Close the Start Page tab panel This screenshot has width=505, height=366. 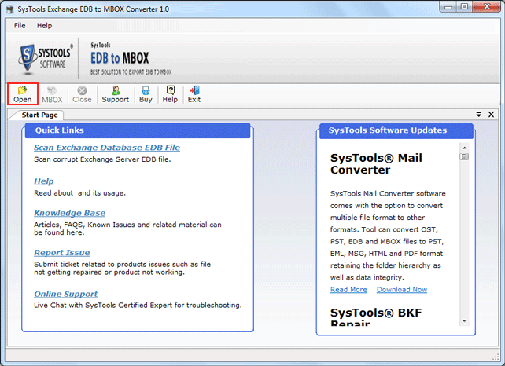(x=491, y=114)
